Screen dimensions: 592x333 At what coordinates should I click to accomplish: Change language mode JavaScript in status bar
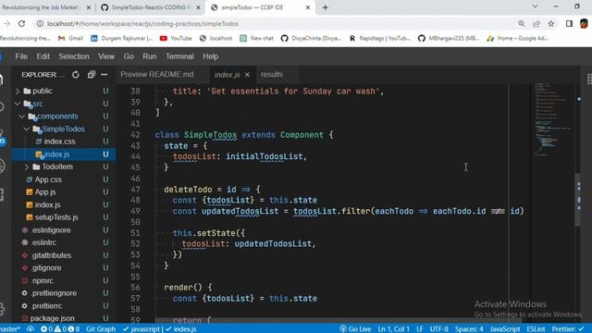point(505,329)
